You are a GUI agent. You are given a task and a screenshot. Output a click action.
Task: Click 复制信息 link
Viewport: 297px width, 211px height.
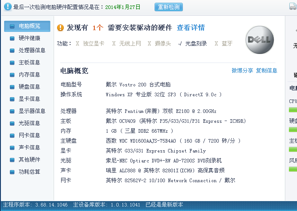tap(266, 71)
